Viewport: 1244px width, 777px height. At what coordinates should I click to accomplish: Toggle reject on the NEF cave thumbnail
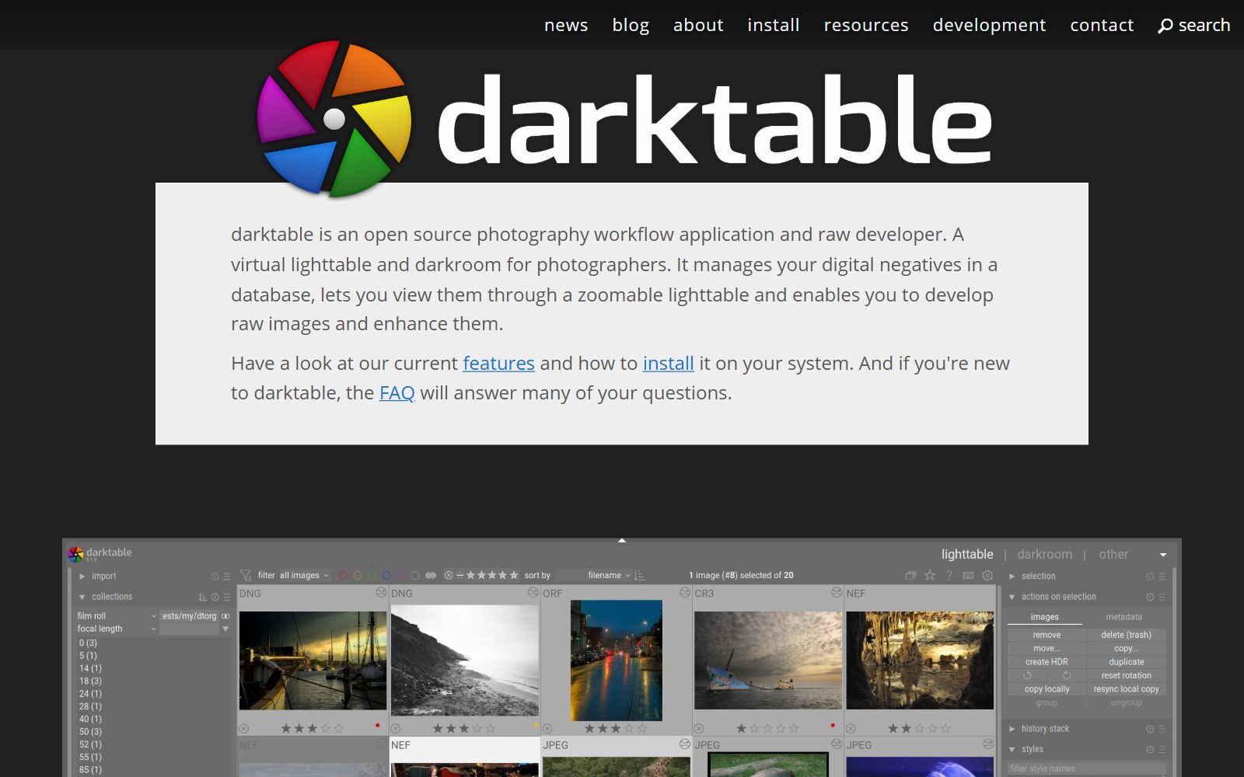point(851,729)
